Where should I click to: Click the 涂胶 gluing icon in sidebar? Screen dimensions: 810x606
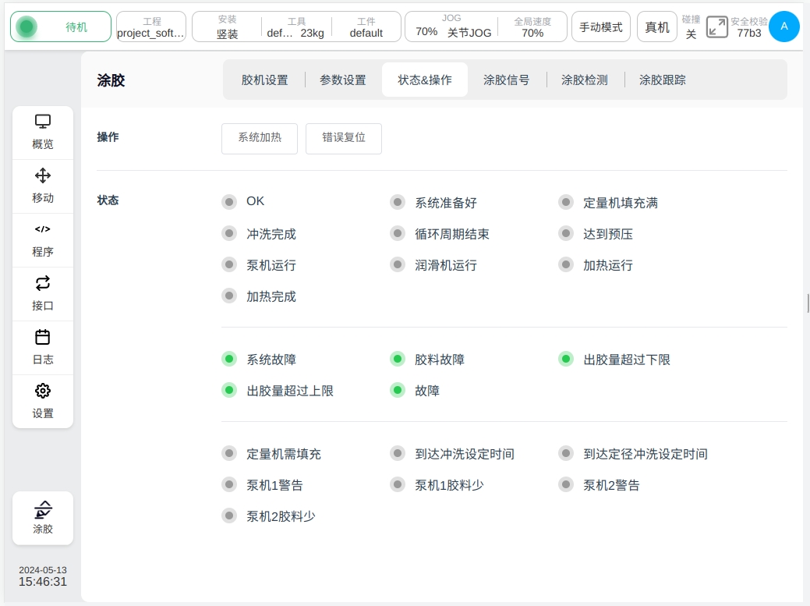click(43, 511)
